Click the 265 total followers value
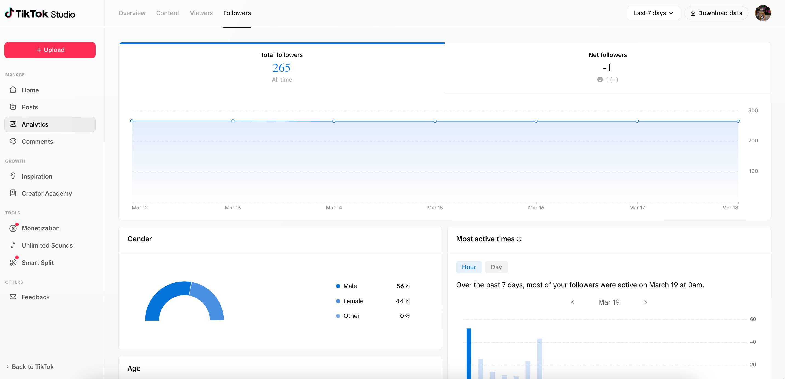This screenshot has height=379, width=785. [x=281, y=68]
